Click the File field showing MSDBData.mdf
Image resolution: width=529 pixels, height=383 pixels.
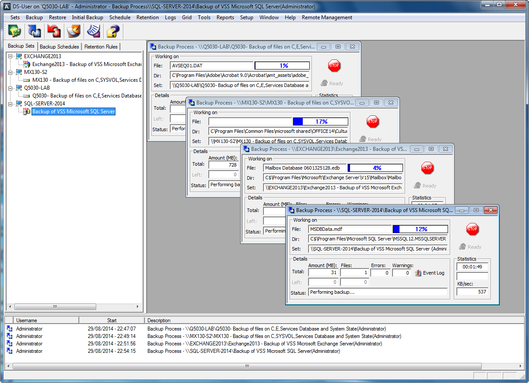(350, 229)
